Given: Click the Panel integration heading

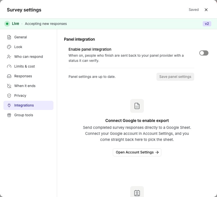Looking at the screenshot, I should [79, 39].
